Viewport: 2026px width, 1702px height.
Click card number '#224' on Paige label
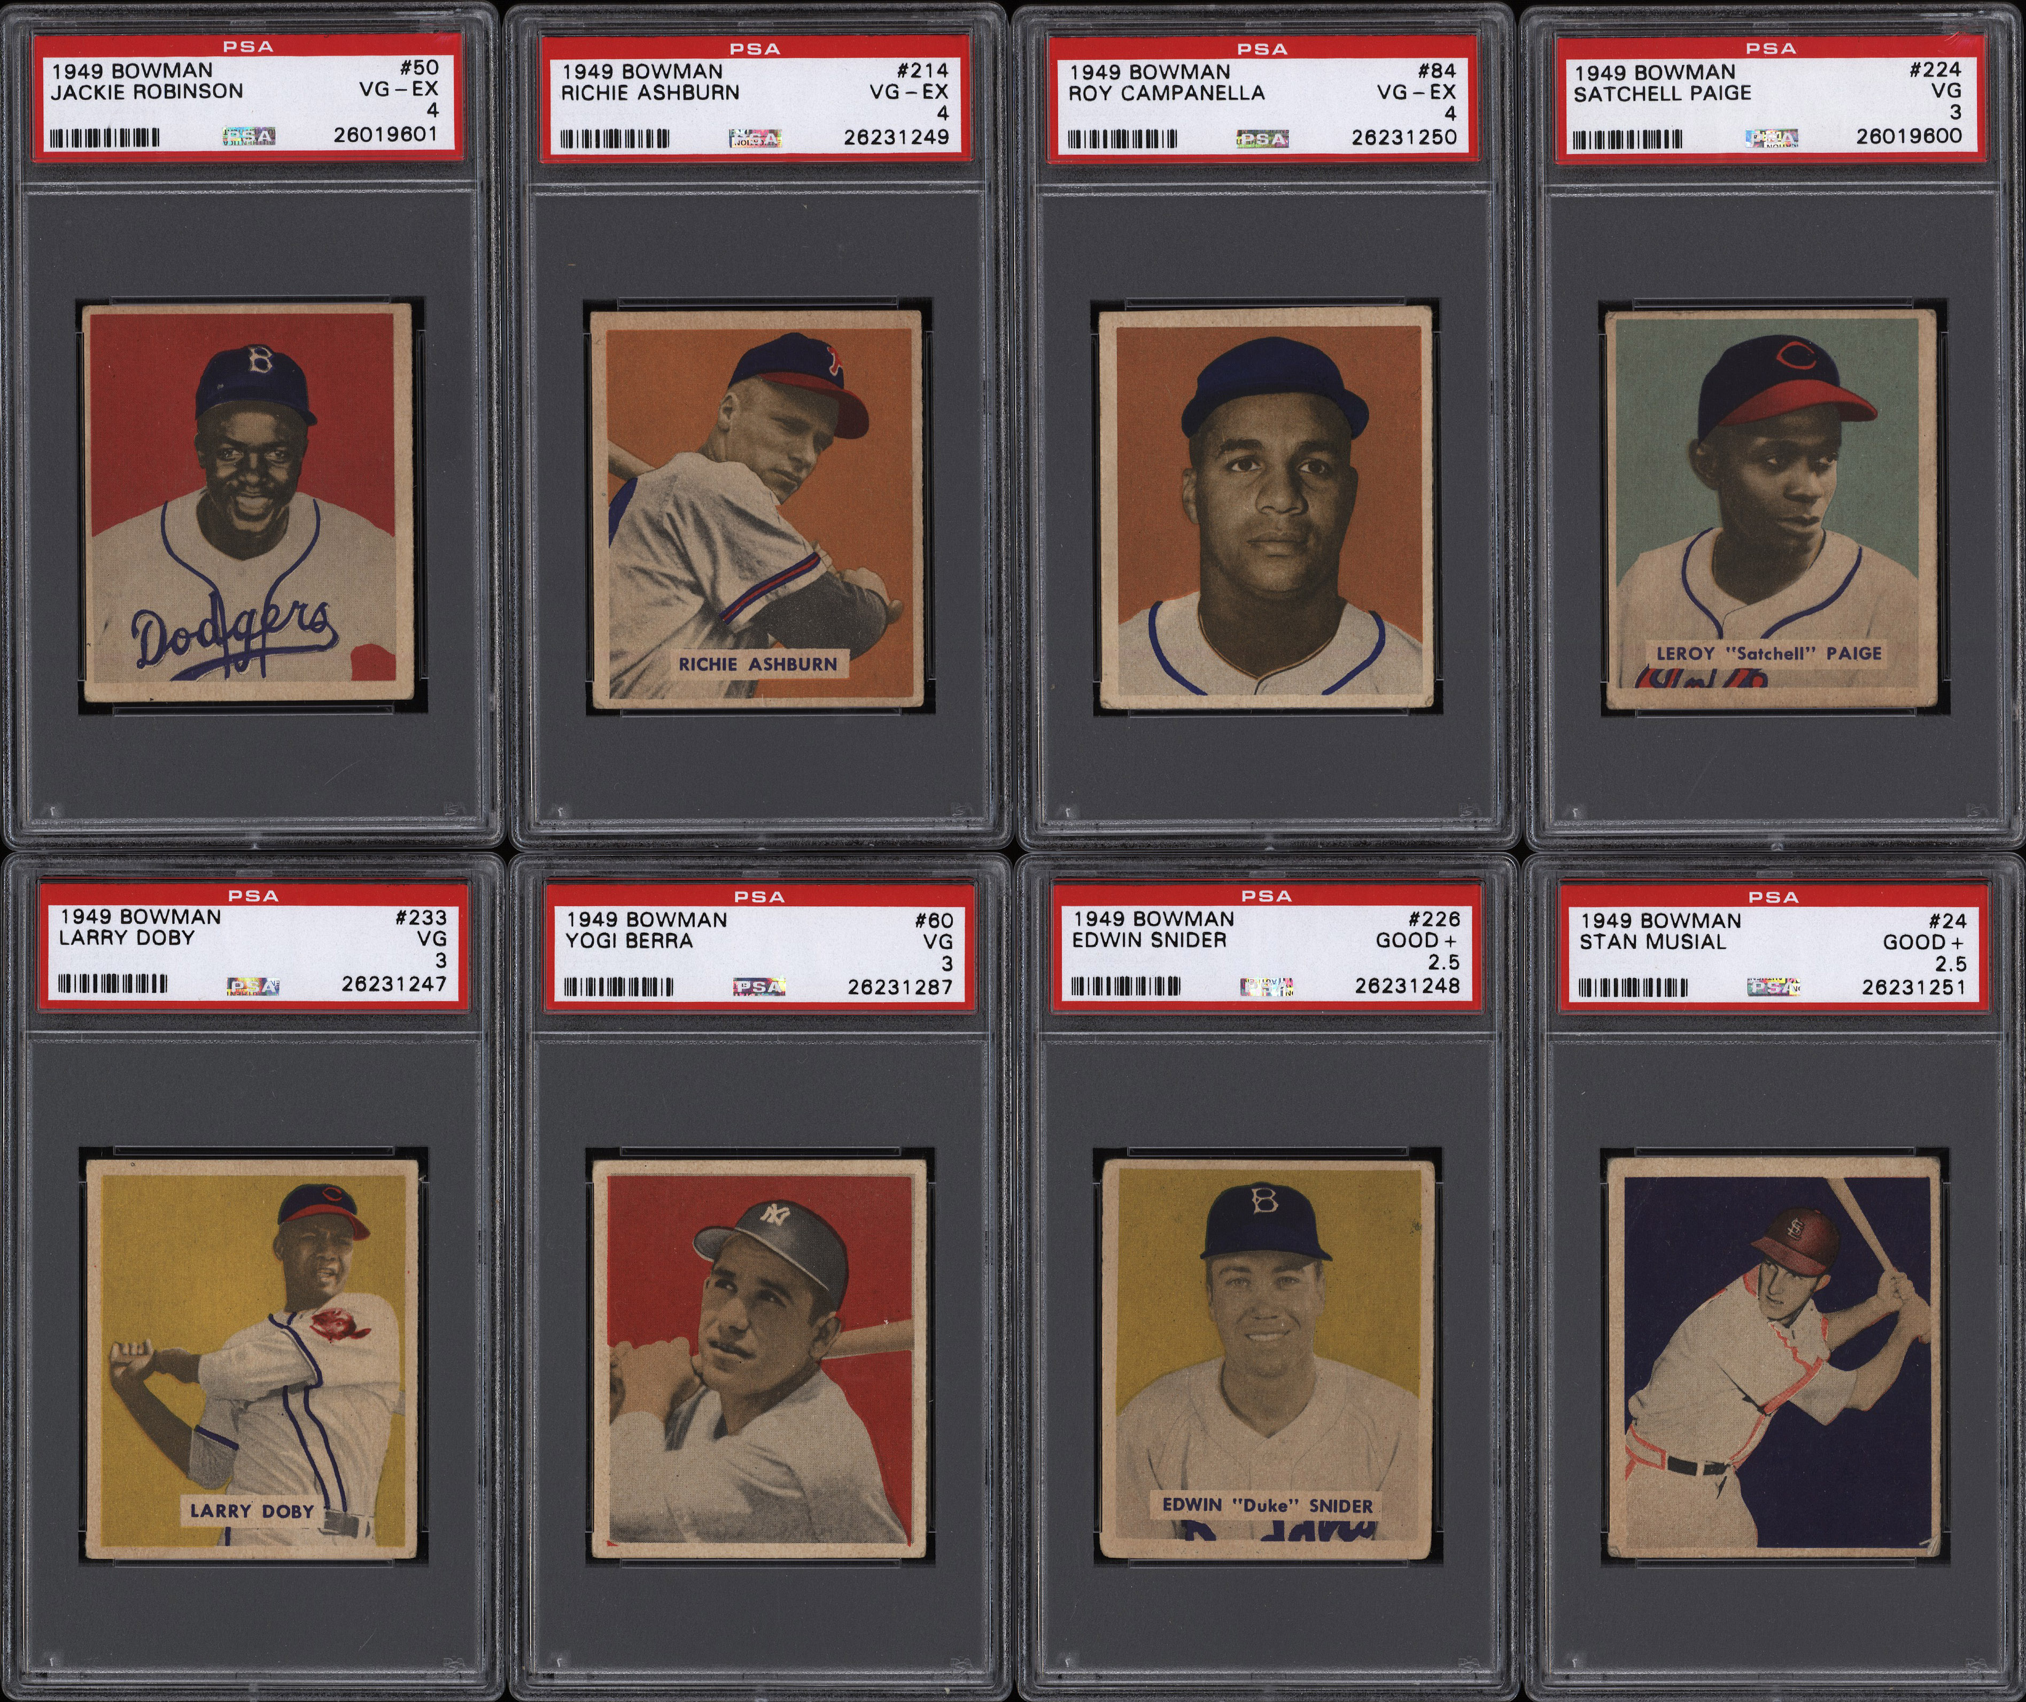[x=1935, y=69]
